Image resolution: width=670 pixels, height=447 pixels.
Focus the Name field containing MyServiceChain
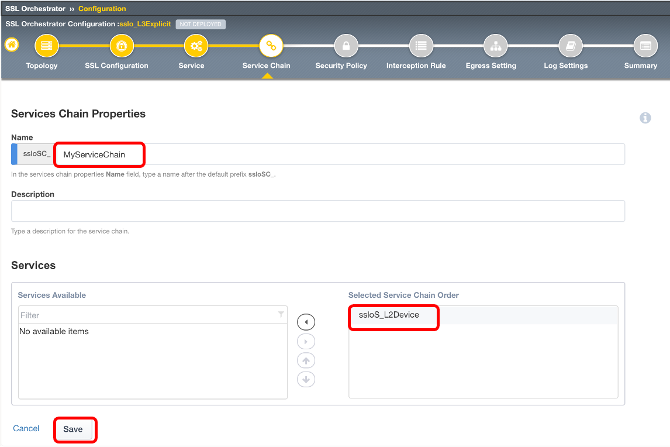[x=340, y=154]
